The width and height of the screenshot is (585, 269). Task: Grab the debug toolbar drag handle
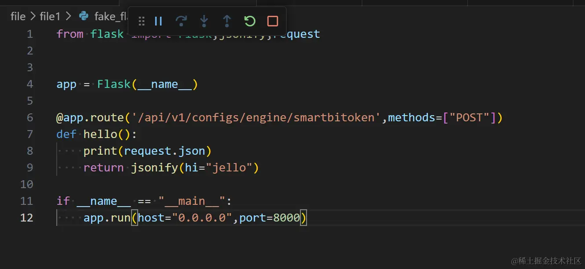(x=142, y=21)
